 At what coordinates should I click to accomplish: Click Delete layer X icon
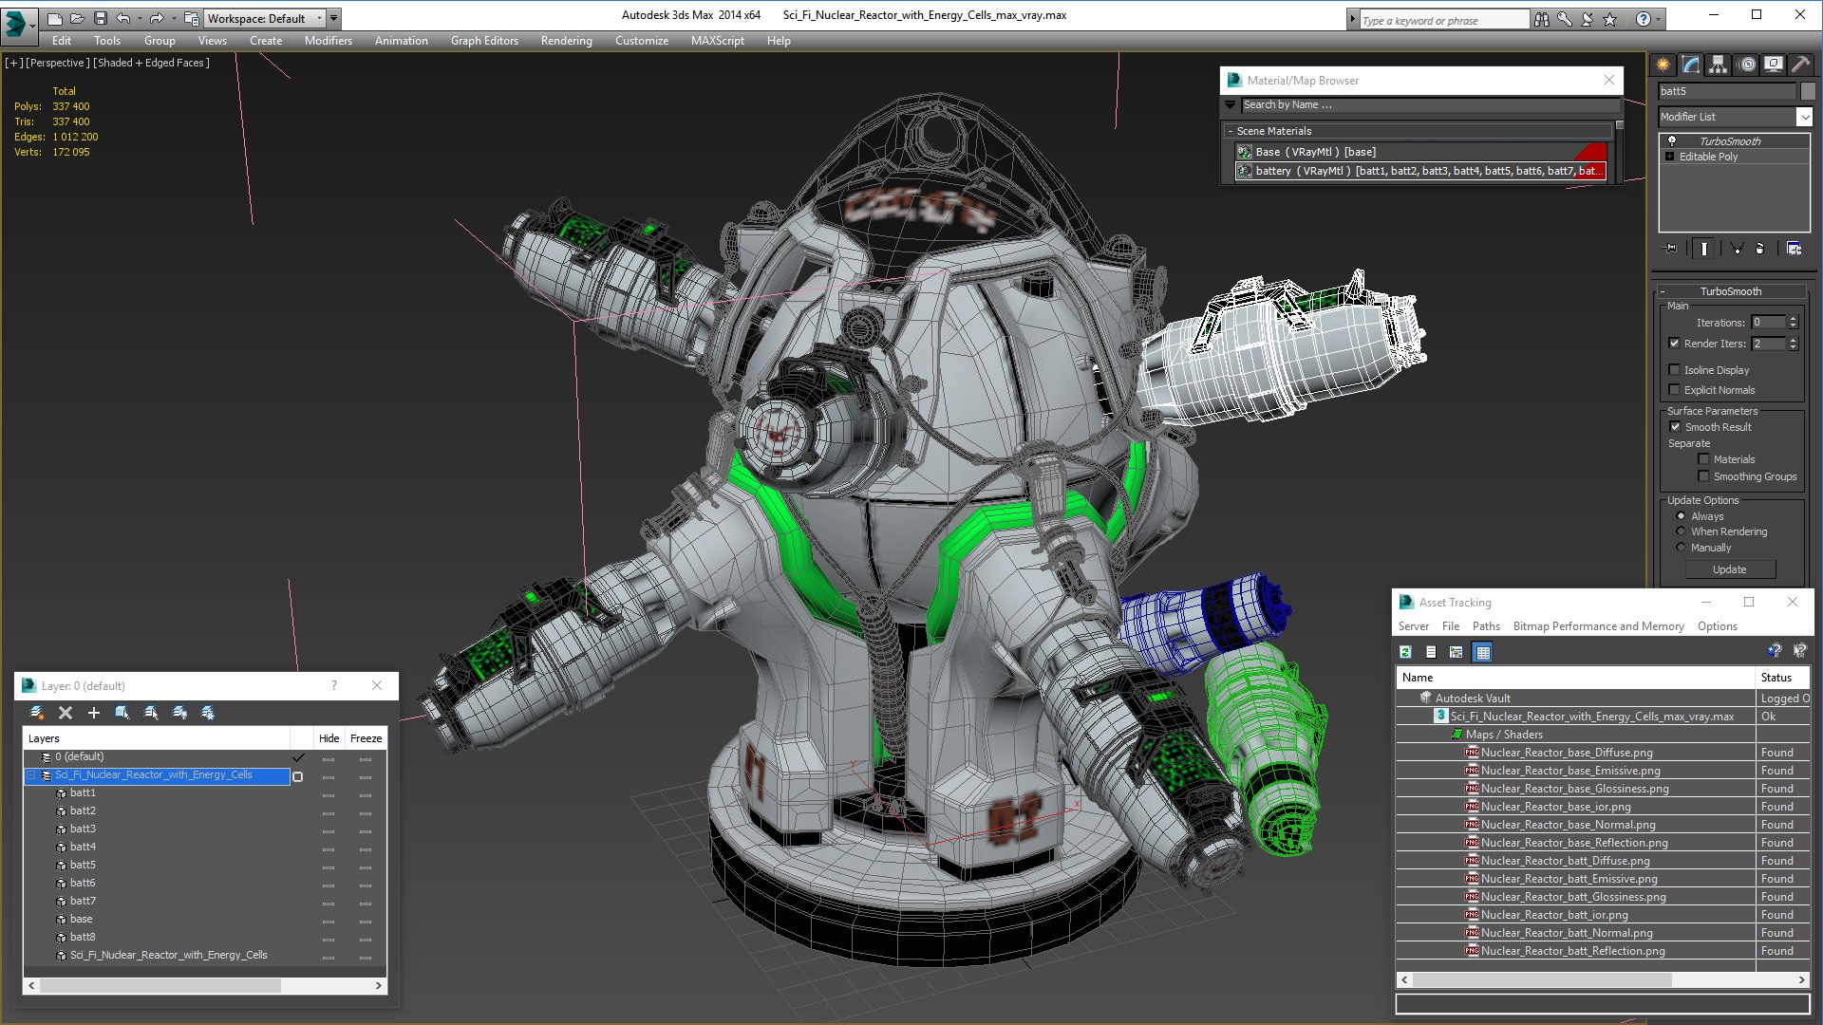[x=66, y=713]
